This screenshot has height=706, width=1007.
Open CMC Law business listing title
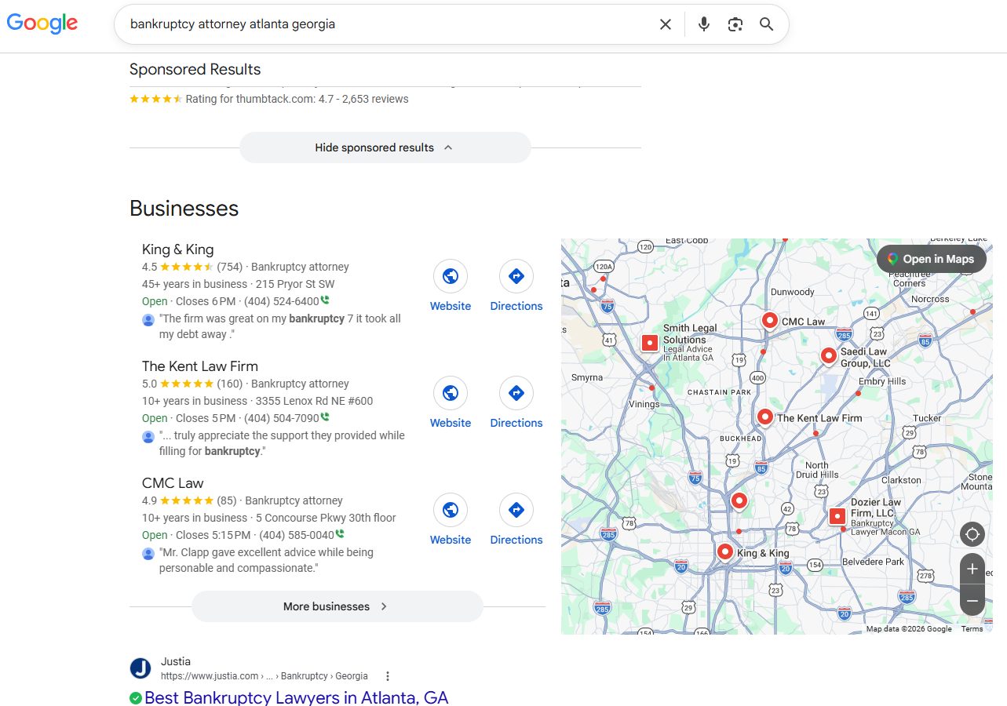173,483
